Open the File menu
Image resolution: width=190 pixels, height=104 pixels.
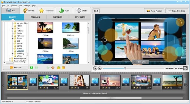pos(3,6)
